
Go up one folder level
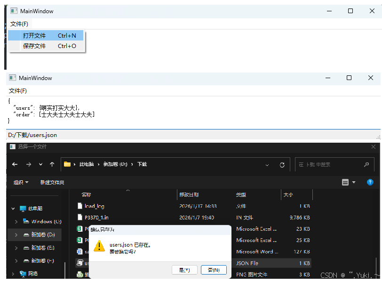52,164
